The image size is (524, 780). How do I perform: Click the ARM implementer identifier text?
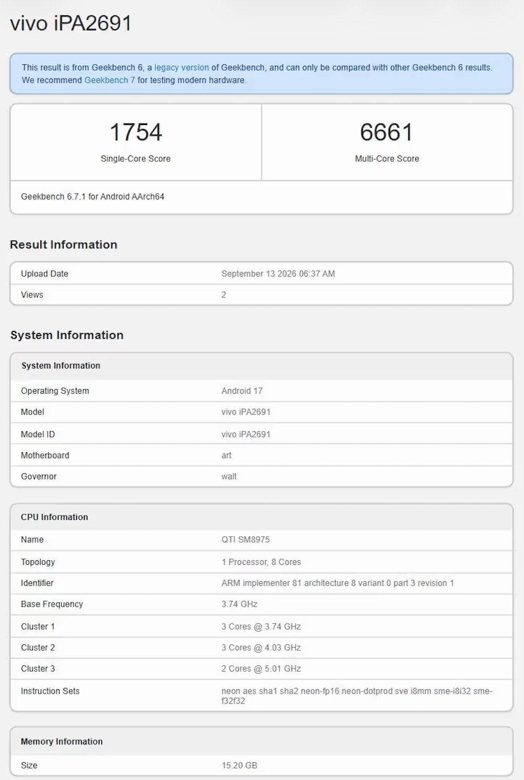pyautogui.click(x=338, y=583)
